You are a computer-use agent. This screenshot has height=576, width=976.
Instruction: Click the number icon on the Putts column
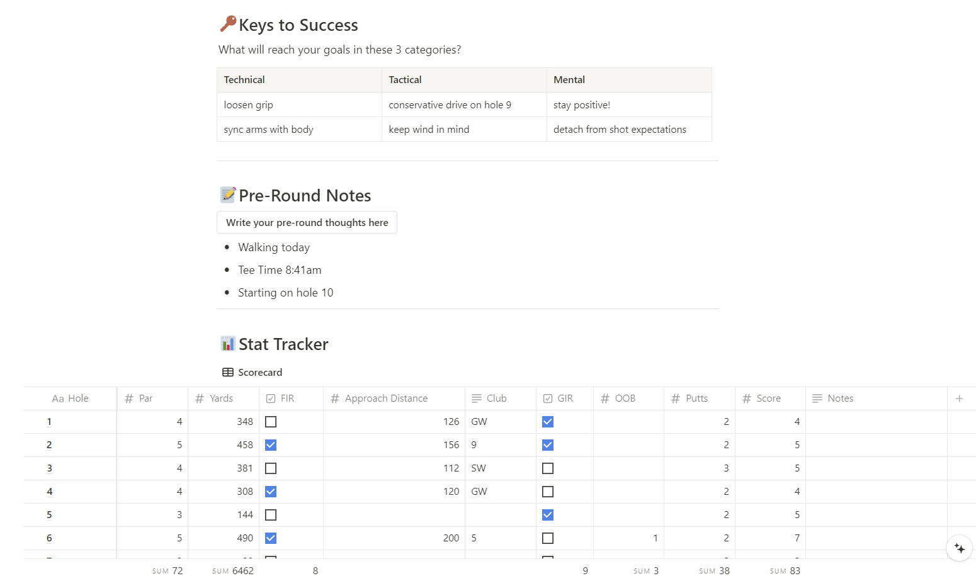(x=677, y=398)
